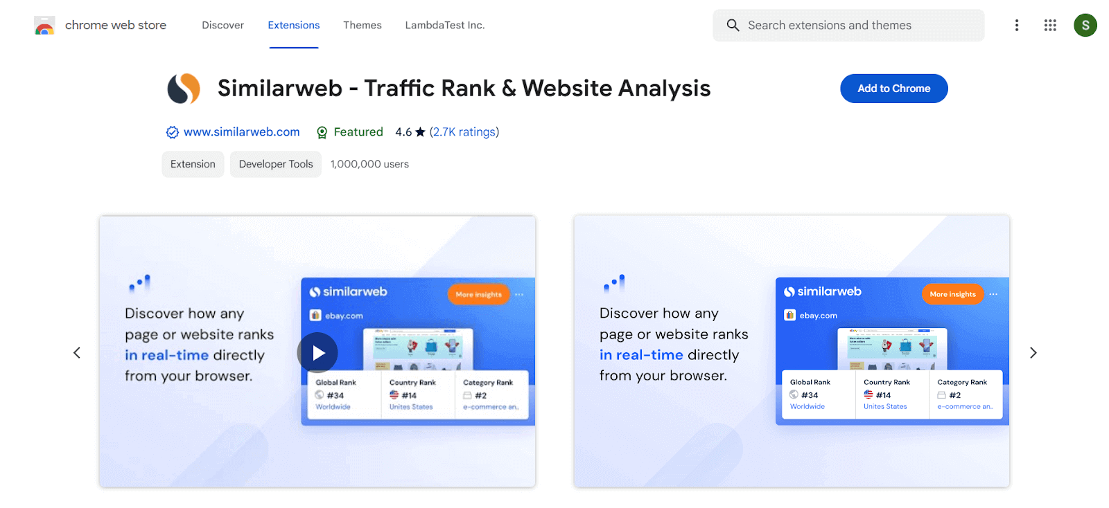
Task: Click the search magnifier icon
Action: pos(733,26)
